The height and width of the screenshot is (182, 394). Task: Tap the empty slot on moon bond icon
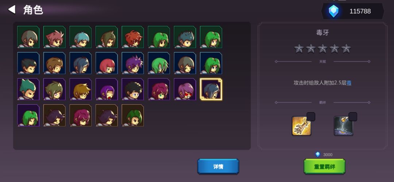point(353,117)
